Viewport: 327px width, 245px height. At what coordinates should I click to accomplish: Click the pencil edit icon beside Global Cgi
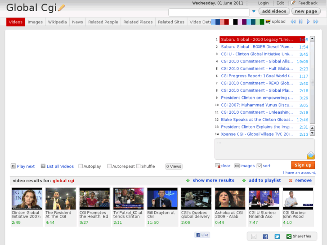(x=61, y=8)
